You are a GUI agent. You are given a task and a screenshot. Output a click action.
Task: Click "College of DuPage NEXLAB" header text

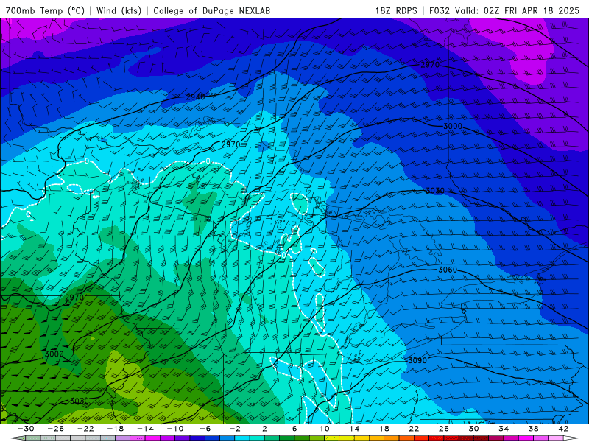211,10
